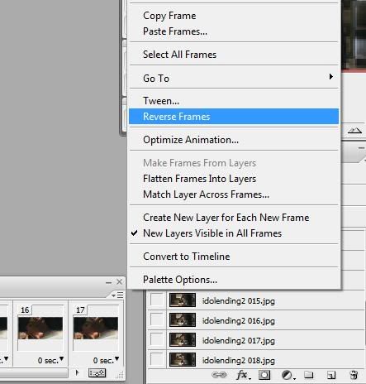366x384 pixels.
Task: Add a layer mask
Action: [x=264, y=375]
